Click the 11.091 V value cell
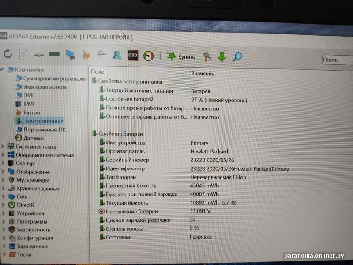 (200, 211)
